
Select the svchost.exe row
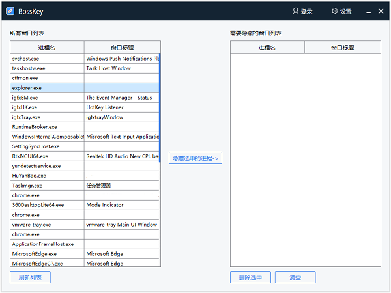[85, 59]
